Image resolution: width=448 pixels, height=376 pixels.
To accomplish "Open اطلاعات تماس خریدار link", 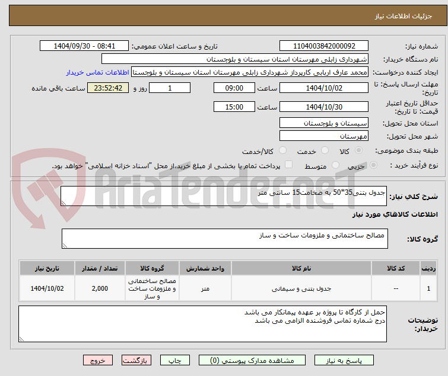I will point(98,72).
